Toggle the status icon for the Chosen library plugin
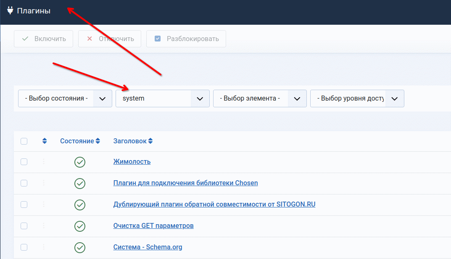The width and height of the screenshot is (451, 259). click(80, 183)
